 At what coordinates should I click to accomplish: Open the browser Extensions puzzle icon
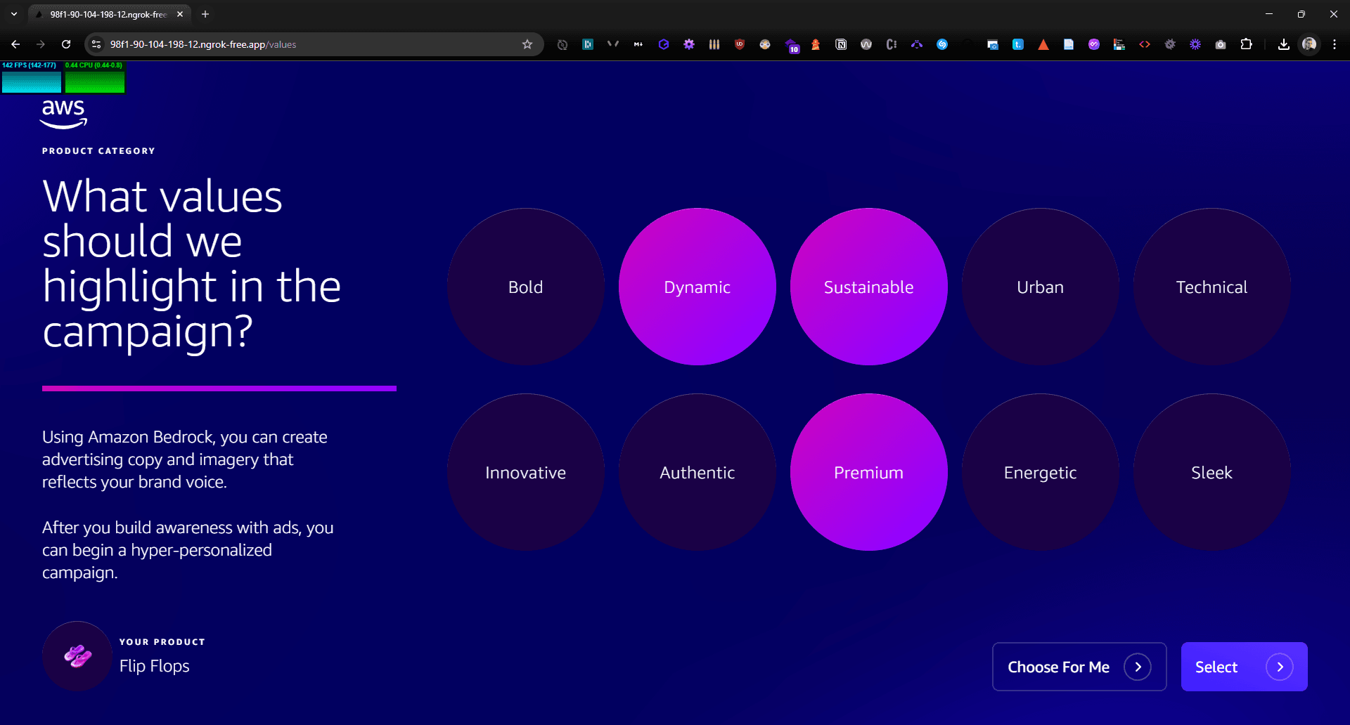1246,44
